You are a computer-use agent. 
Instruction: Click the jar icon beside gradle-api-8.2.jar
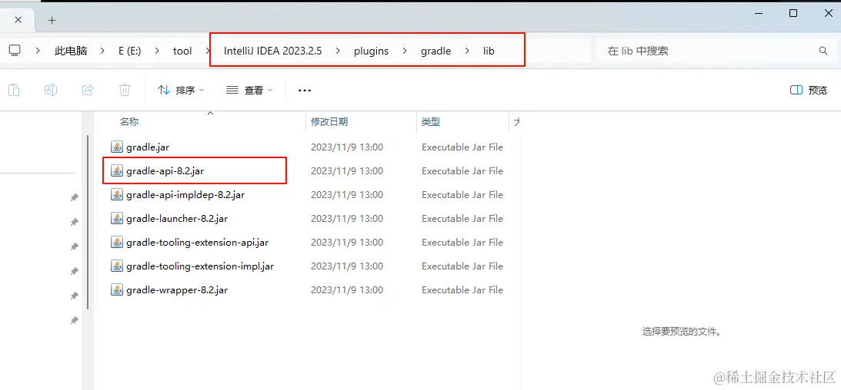[117, 170]
